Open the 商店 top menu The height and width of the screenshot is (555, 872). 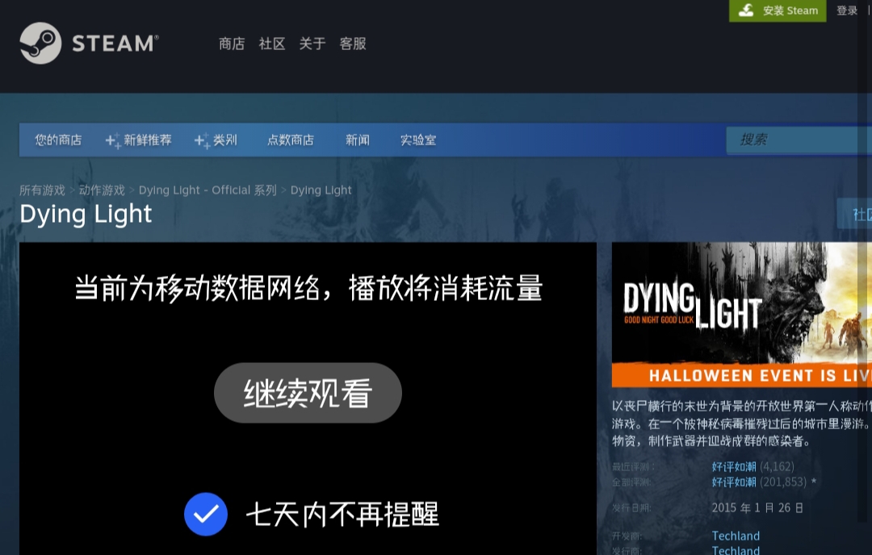(232, 44)
